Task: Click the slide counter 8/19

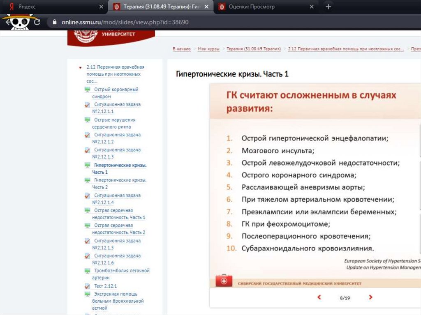Action: 345,298
